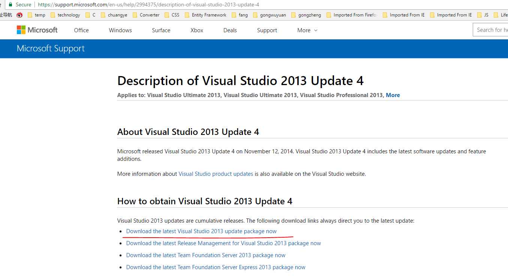Open the Xbox menu item

[x=197, y=30]
